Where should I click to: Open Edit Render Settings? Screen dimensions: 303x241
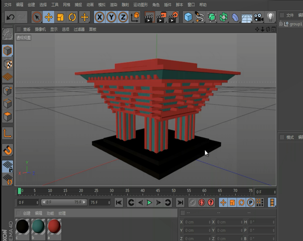pyautogui.click(x=173, y=17)
